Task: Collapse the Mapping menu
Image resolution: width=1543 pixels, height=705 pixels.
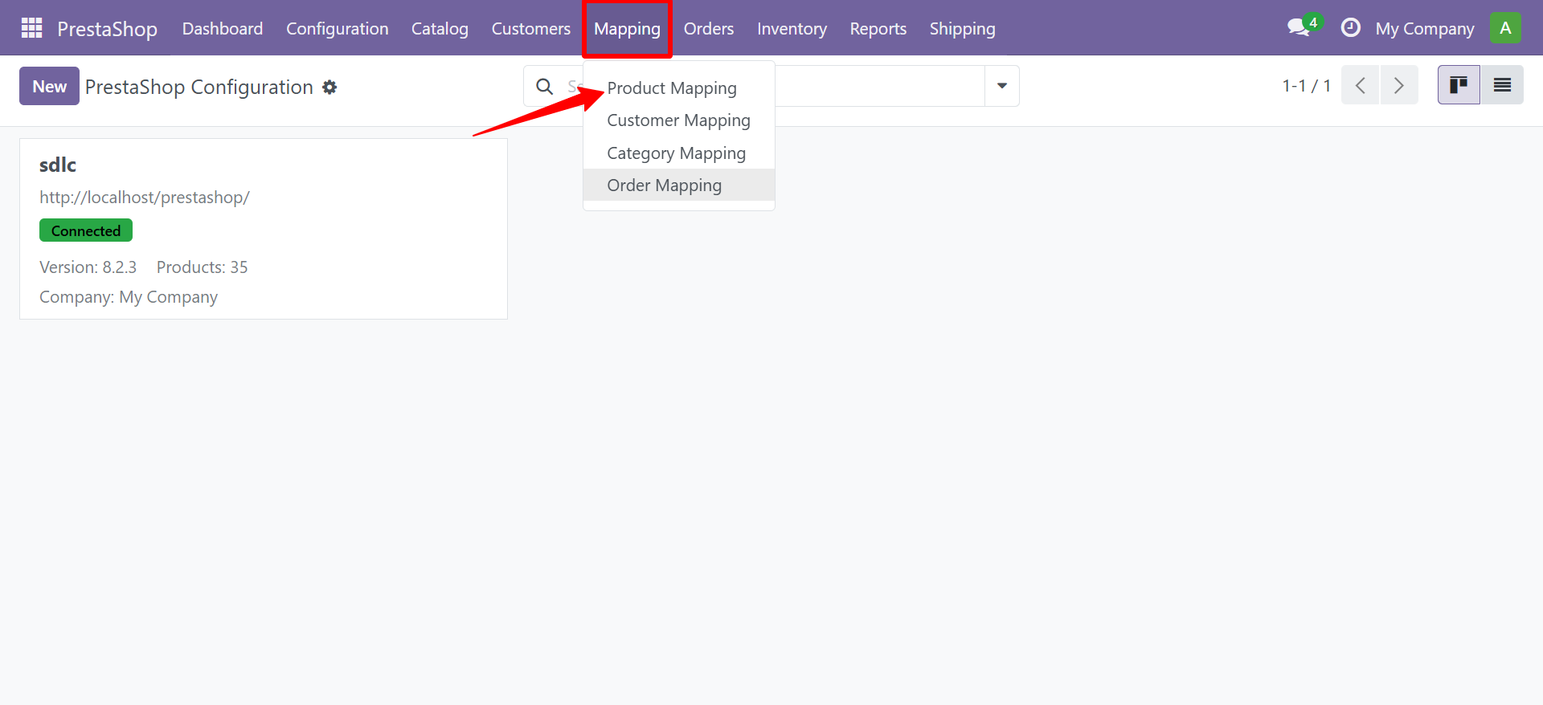Action: click(x=627, y=29)
